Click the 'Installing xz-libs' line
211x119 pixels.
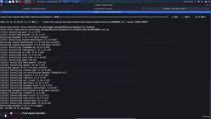pyautogui.click(x=22, y=52)
